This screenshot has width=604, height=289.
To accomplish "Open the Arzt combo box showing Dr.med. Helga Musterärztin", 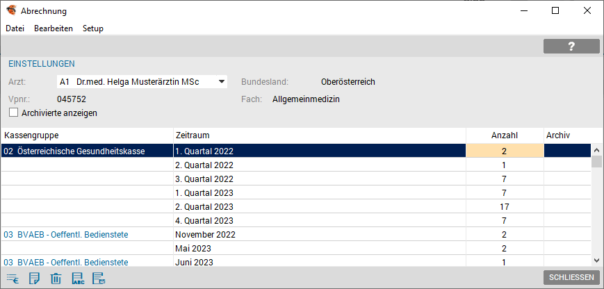I will coord(142,81).
